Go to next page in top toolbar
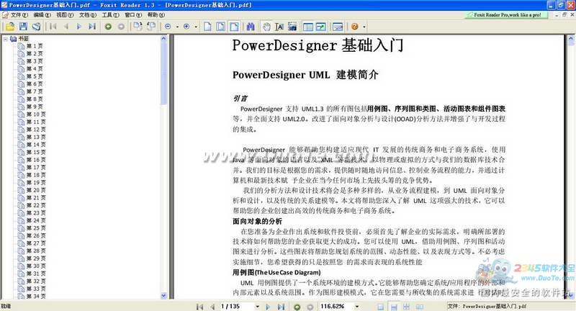Image resolution: width=576 pixels, height=311 pixels. (x=79, y=27)
